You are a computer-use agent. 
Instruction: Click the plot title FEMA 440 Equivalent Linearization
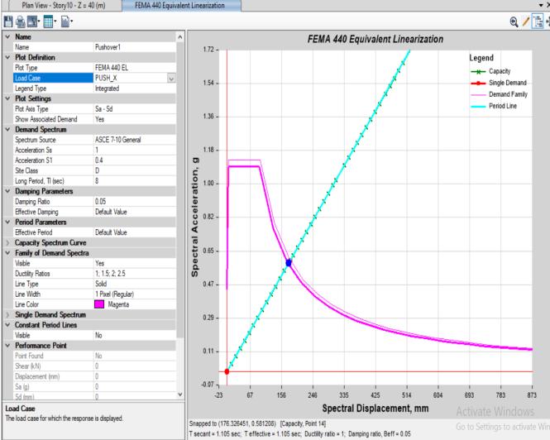pyautogui.click(x=375, y=39)
